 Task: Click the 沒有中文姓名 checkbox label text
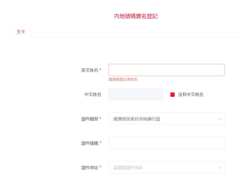coord(190,94)
